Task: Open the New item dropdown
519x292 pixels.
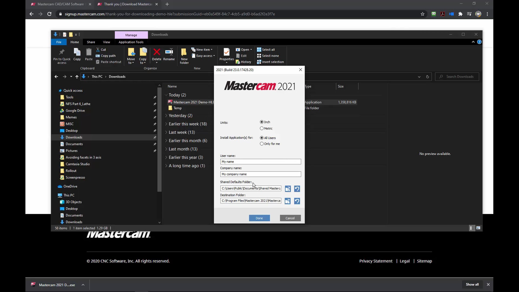Action: 202,49
